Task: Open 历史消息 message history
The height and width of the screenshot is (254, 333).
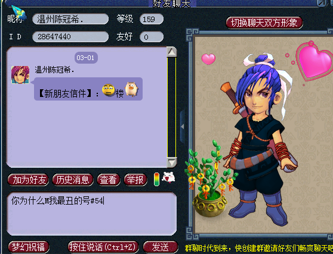Action: click(x=73, y=180)
